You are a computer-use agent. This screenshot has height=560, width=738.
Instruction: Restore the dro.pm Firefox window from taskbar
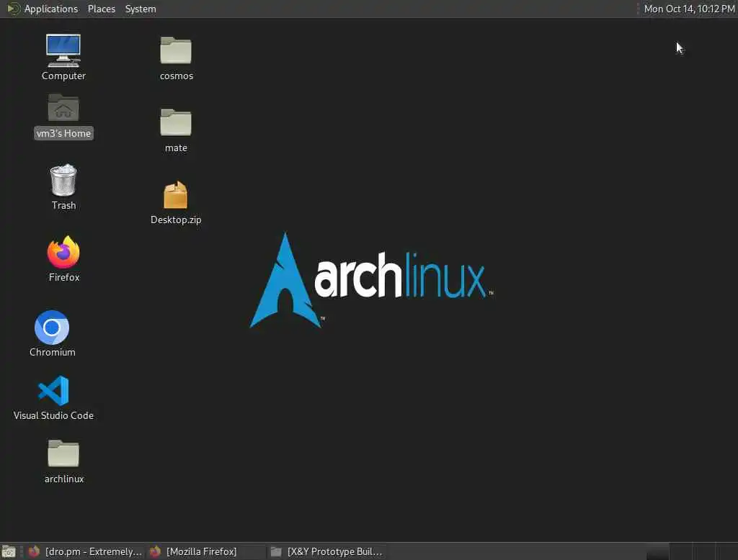pyautogui.click(x=85, y=551)
